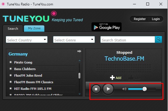
Task: Mute audio via the speaker icon
Action: (124, 89)
